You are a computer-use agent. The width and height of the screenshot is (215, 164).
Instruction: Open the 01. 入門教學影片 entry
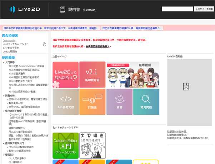pos(17,159)
